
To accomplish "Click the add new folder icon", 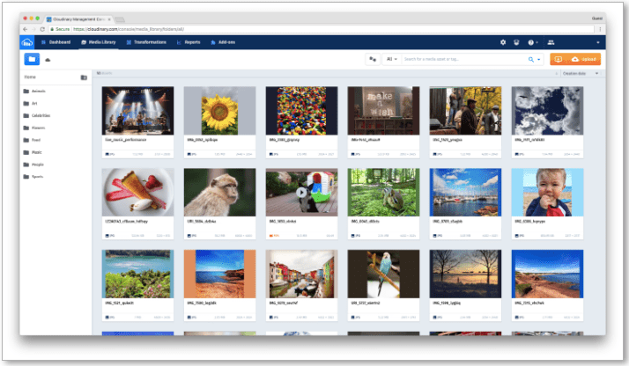I will [x=84, y=77].
